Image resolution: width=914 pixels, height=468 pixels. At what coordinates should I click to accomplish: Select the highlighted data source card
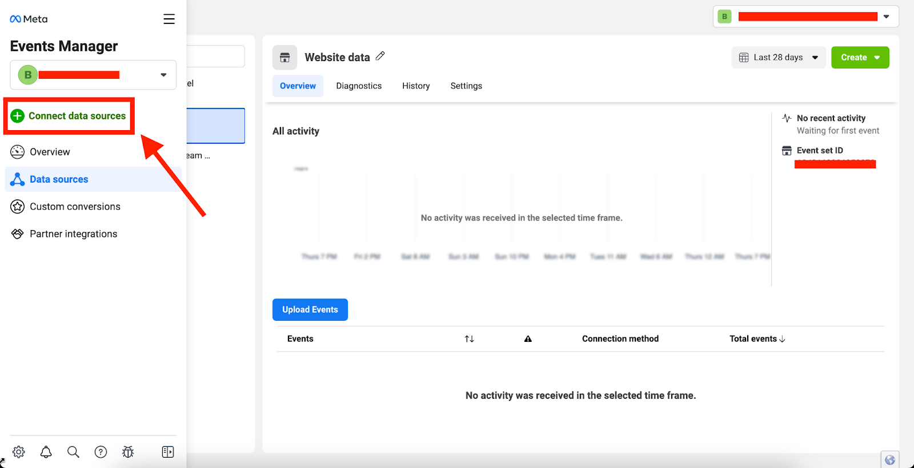coord(216,126)
